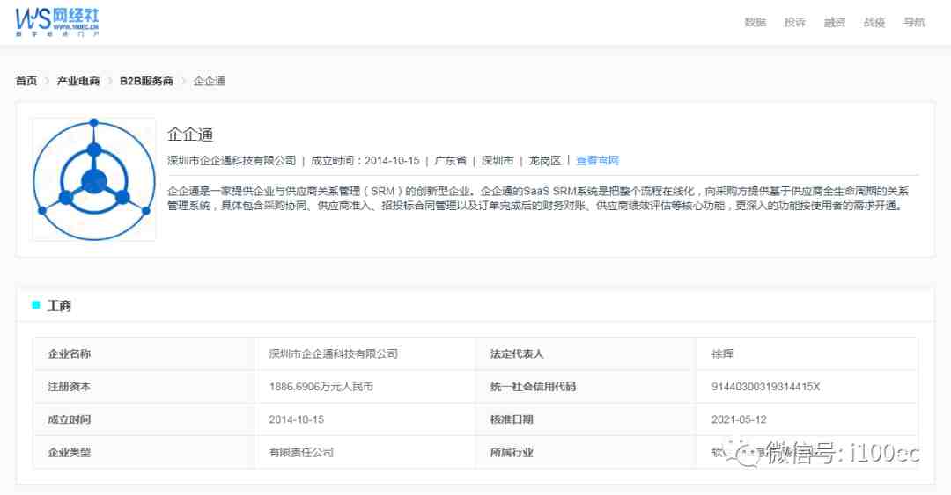Open the 数据 navigation menu item
This screenshot has width=951, height=495.
(756, 22)
